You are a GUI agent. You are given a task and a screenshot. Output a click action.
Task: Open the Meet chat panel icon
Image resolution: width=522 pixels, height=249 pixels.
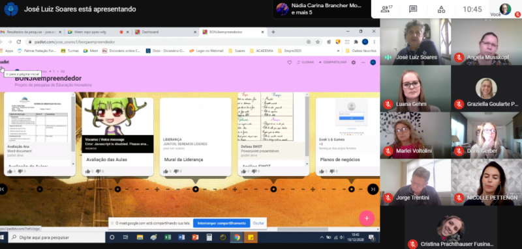(413, 9)
